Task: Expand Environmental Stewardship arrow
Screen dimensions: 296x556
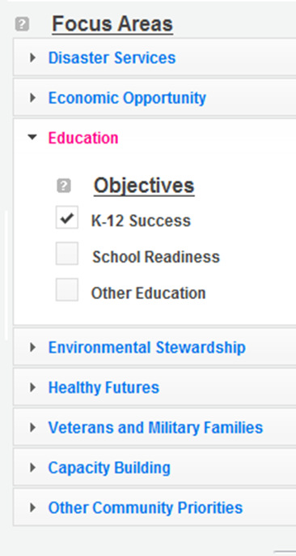Action: click(x=33, y=347)
